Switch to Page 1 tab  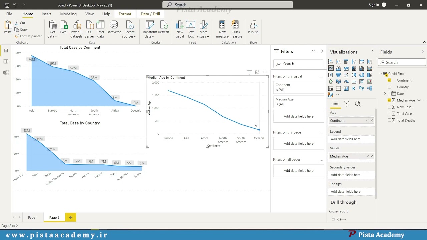pyautogui.click(x=33, y=217)
